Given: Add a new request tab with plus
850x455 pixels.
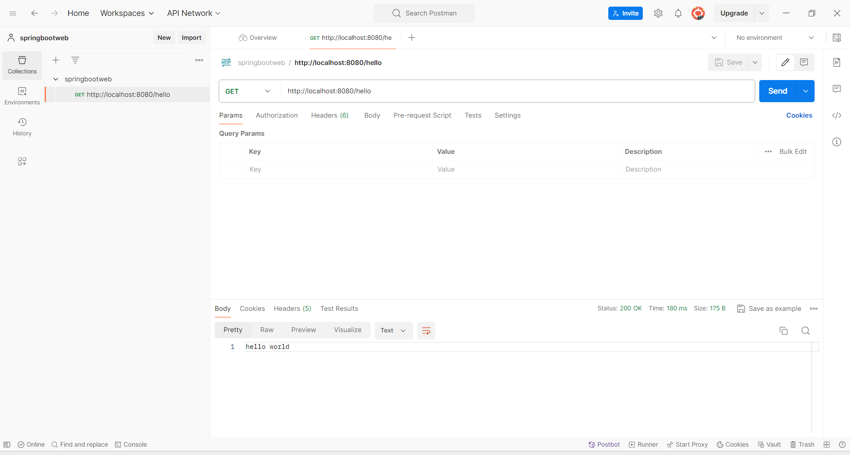Looking at the screenshot, I should (412, 38).
